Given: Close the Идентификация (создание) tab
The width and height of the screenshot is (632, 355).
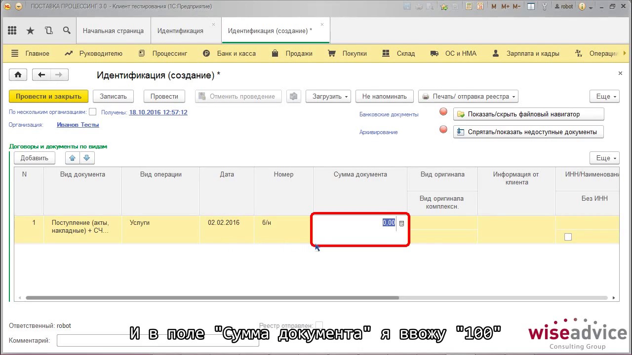Looking at the screenshot, I should [x=322, y=24].
